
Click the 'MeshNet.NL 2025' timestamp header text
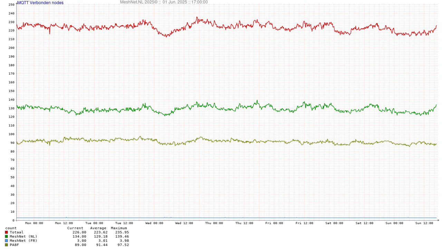[164, 2]
